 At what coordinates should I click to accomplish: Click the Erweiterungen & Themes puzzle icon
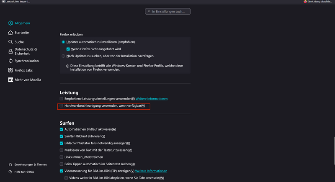point(10,164)
